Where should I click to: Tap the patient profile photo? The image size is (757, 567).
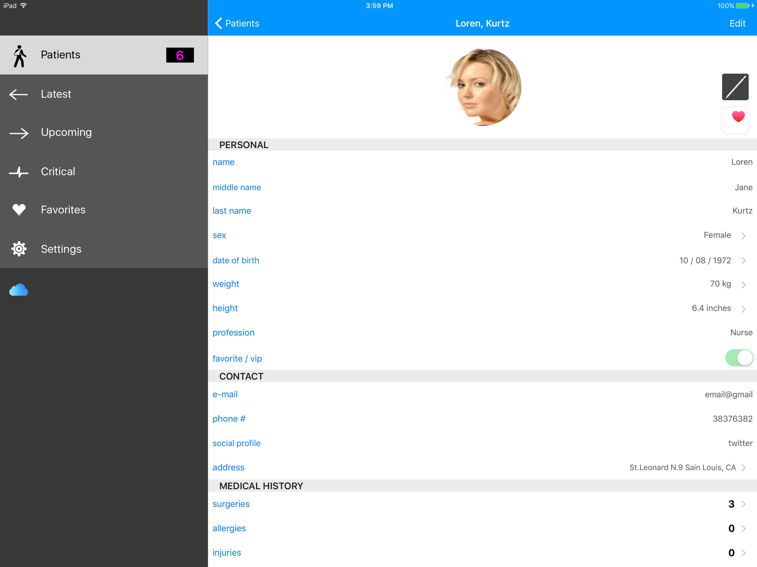(x=482, y=87)
